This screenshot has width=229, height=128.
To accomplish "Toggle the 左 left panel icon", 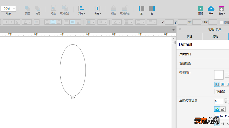I will (x=141, y=9).
